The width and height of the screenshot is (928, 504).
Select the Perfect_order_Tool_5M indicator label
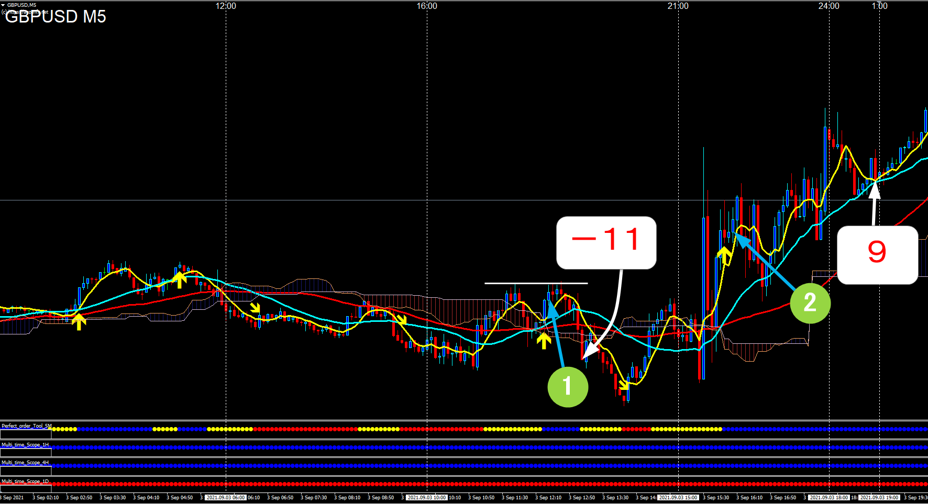(x=26, y=426)
